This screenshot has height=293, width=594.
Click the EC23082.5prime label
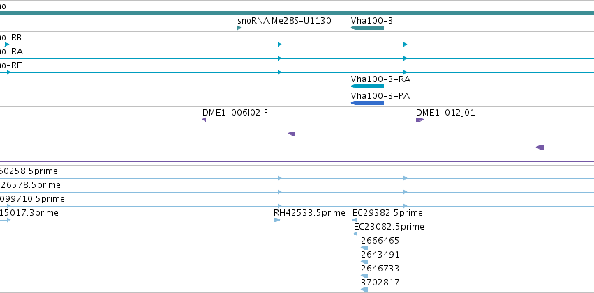(389, 227)
